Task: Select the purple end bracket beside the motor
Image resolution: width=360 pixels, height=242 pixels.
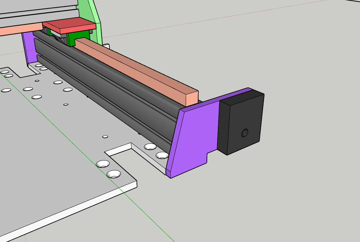Action: point(195,136)
